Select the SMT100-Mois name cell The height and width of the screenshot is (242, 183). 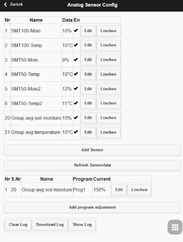pyautogui.click(x=36, y=31)
